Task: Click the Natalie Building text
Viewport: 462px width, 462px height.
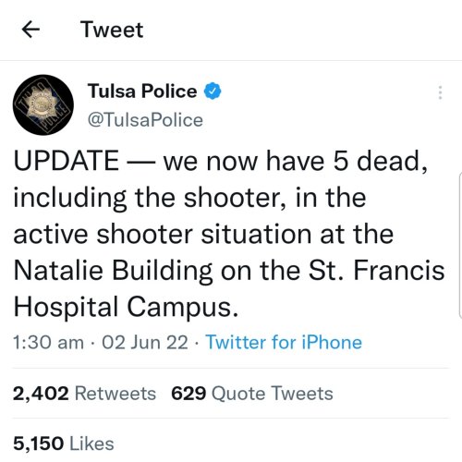Action: [113, 270]
